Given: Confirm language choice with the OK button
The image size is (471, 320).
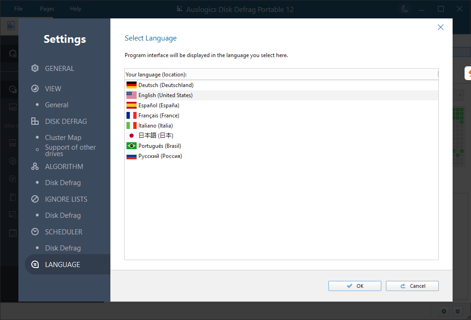Looking at the screenshot, I should pos(354,285).
